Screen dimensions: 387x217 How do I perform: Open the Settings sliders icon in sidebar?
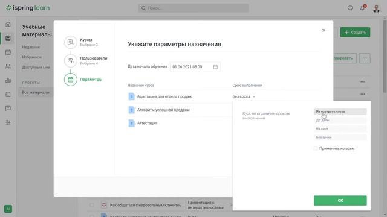click(x=8, y=122)
